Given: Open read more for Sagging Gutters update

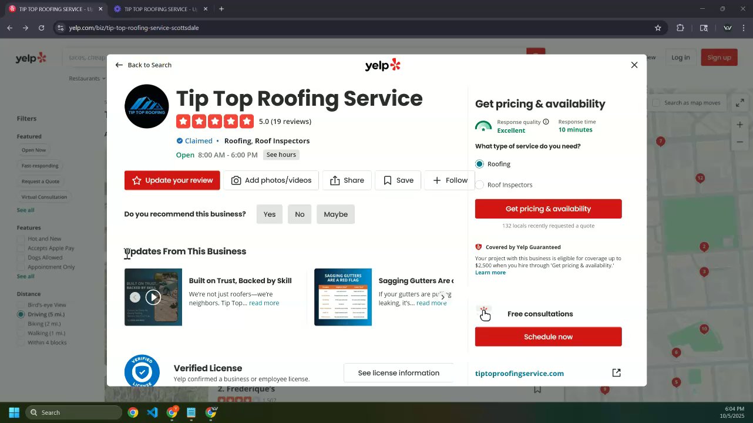Looking at the screenshot, I should 431,303.
